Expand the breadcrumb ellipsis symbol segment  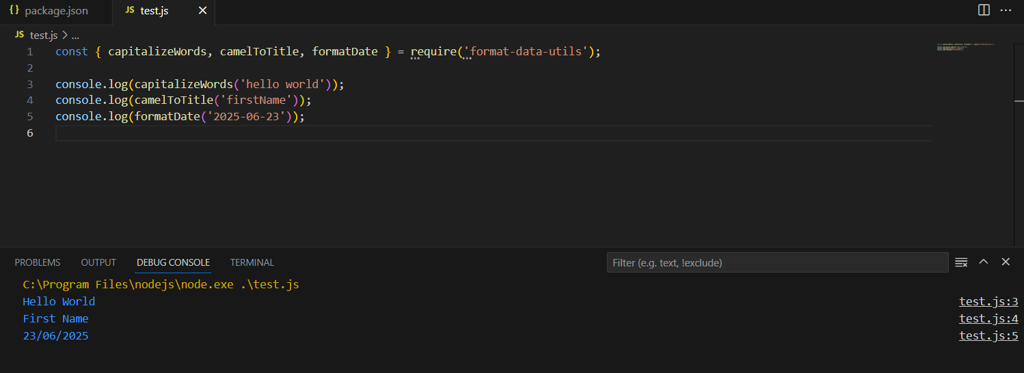(75, 35)
